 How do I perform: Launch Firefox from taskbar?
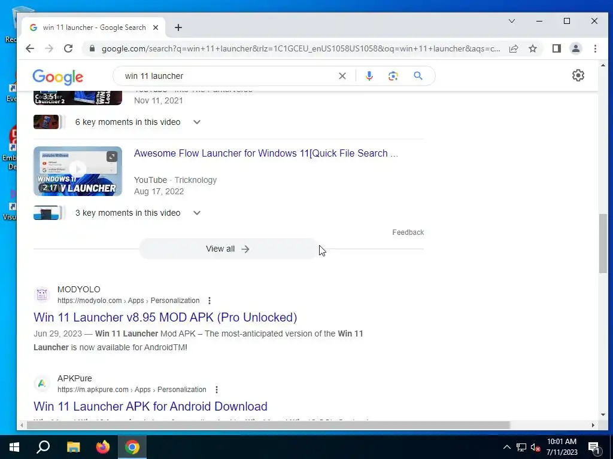pos(103,447)
